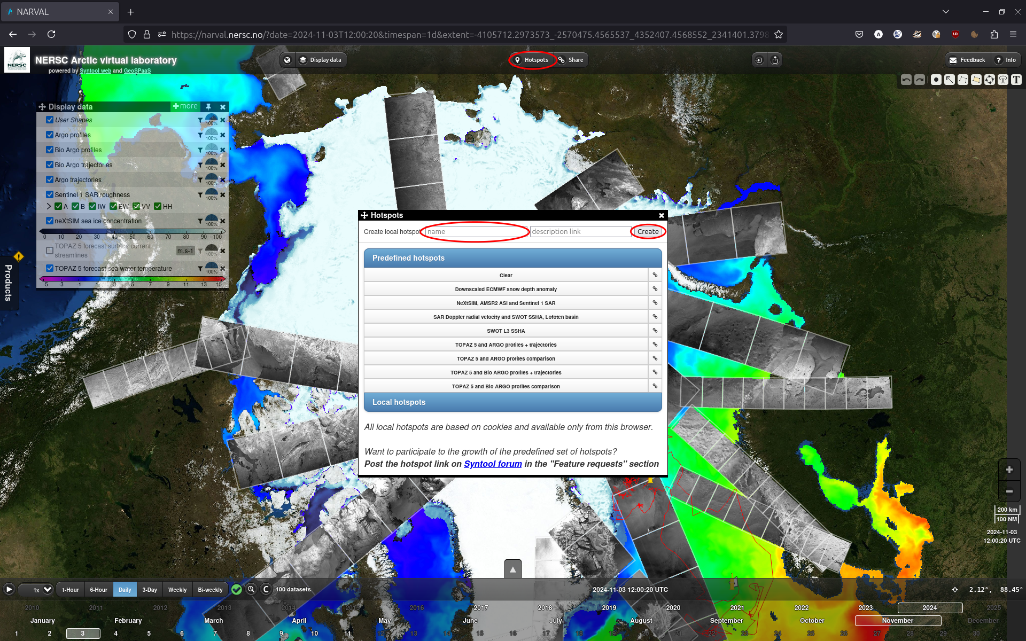Pin the Display data panel
1026x641 pixels.
[x=208, y=107]
